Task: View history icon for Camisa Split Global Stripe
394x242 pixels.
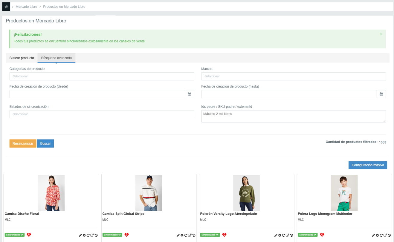Action: [x=194, y=235]
